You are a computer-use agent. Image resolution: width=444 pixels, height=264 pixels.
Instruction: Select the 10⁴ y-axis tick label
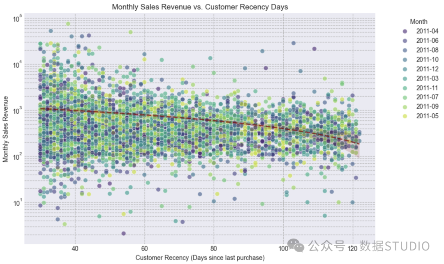click(17, 65)
